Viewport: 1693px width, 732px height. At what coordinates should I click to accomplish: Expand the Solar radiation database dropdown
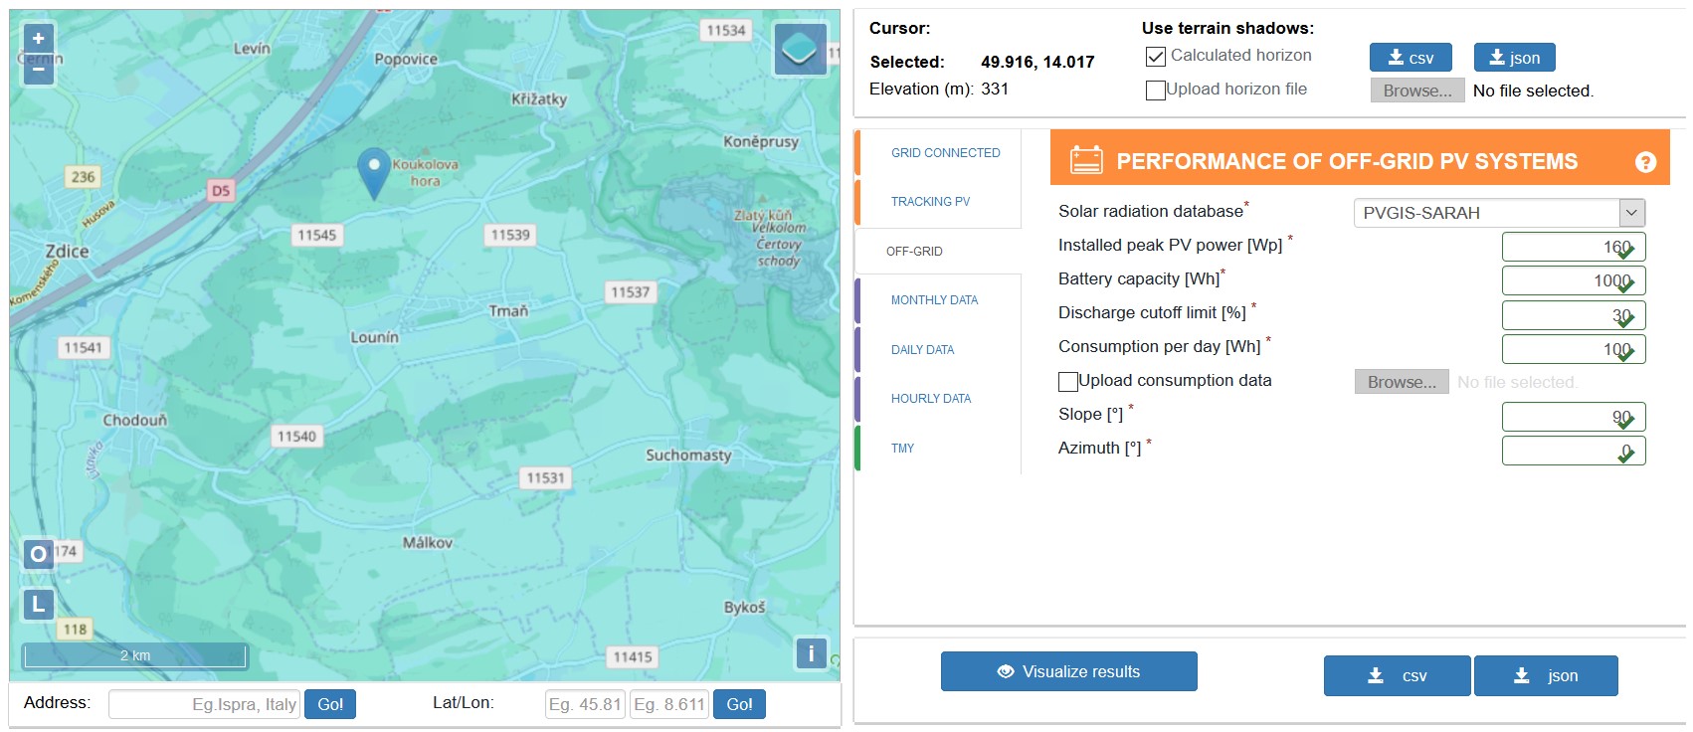click(x=1498, y=213)
